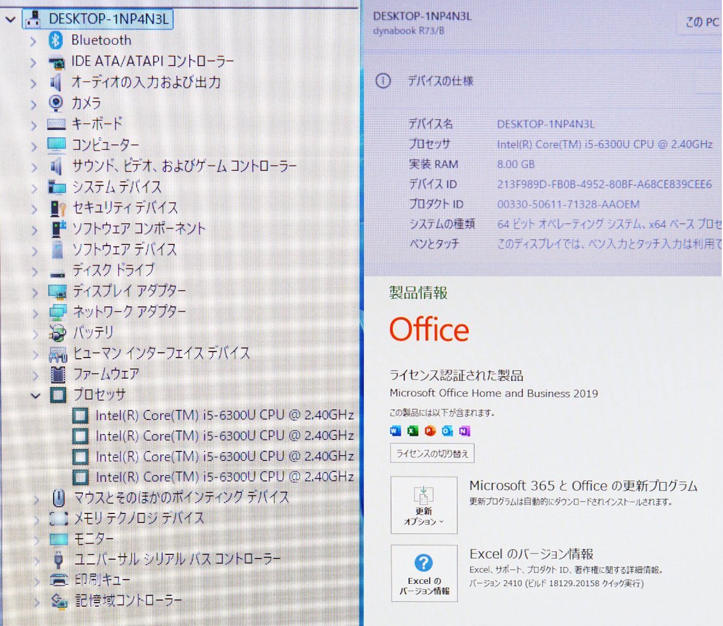Click the computer icon next to DESKTOP-1NP4N3L
The height and width of the screenshot is (626, 723).
pos(34,19)
